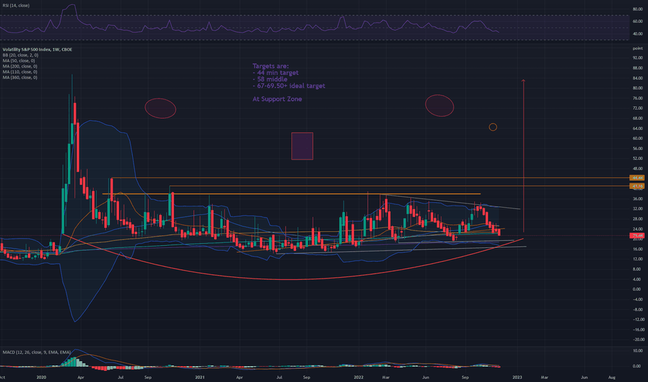Viewport: 648px width, 382px height.
Task: Click the red 21.44 current price label
Action: [x=637, y=235]
